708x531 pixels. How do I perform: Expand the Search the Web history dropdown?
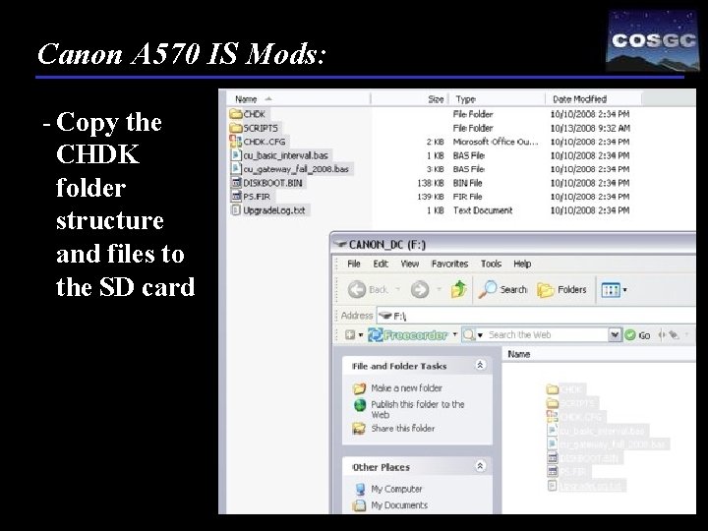615,334
